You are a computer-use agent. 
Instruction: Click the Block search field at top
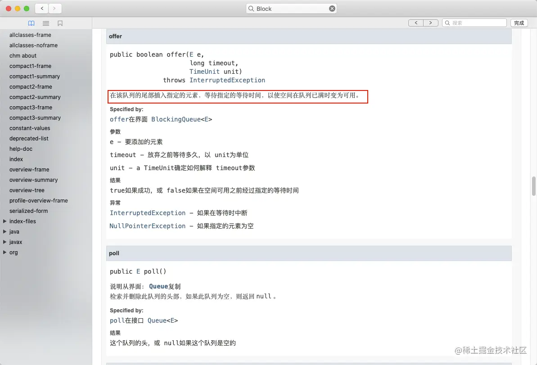pos(291,9)
